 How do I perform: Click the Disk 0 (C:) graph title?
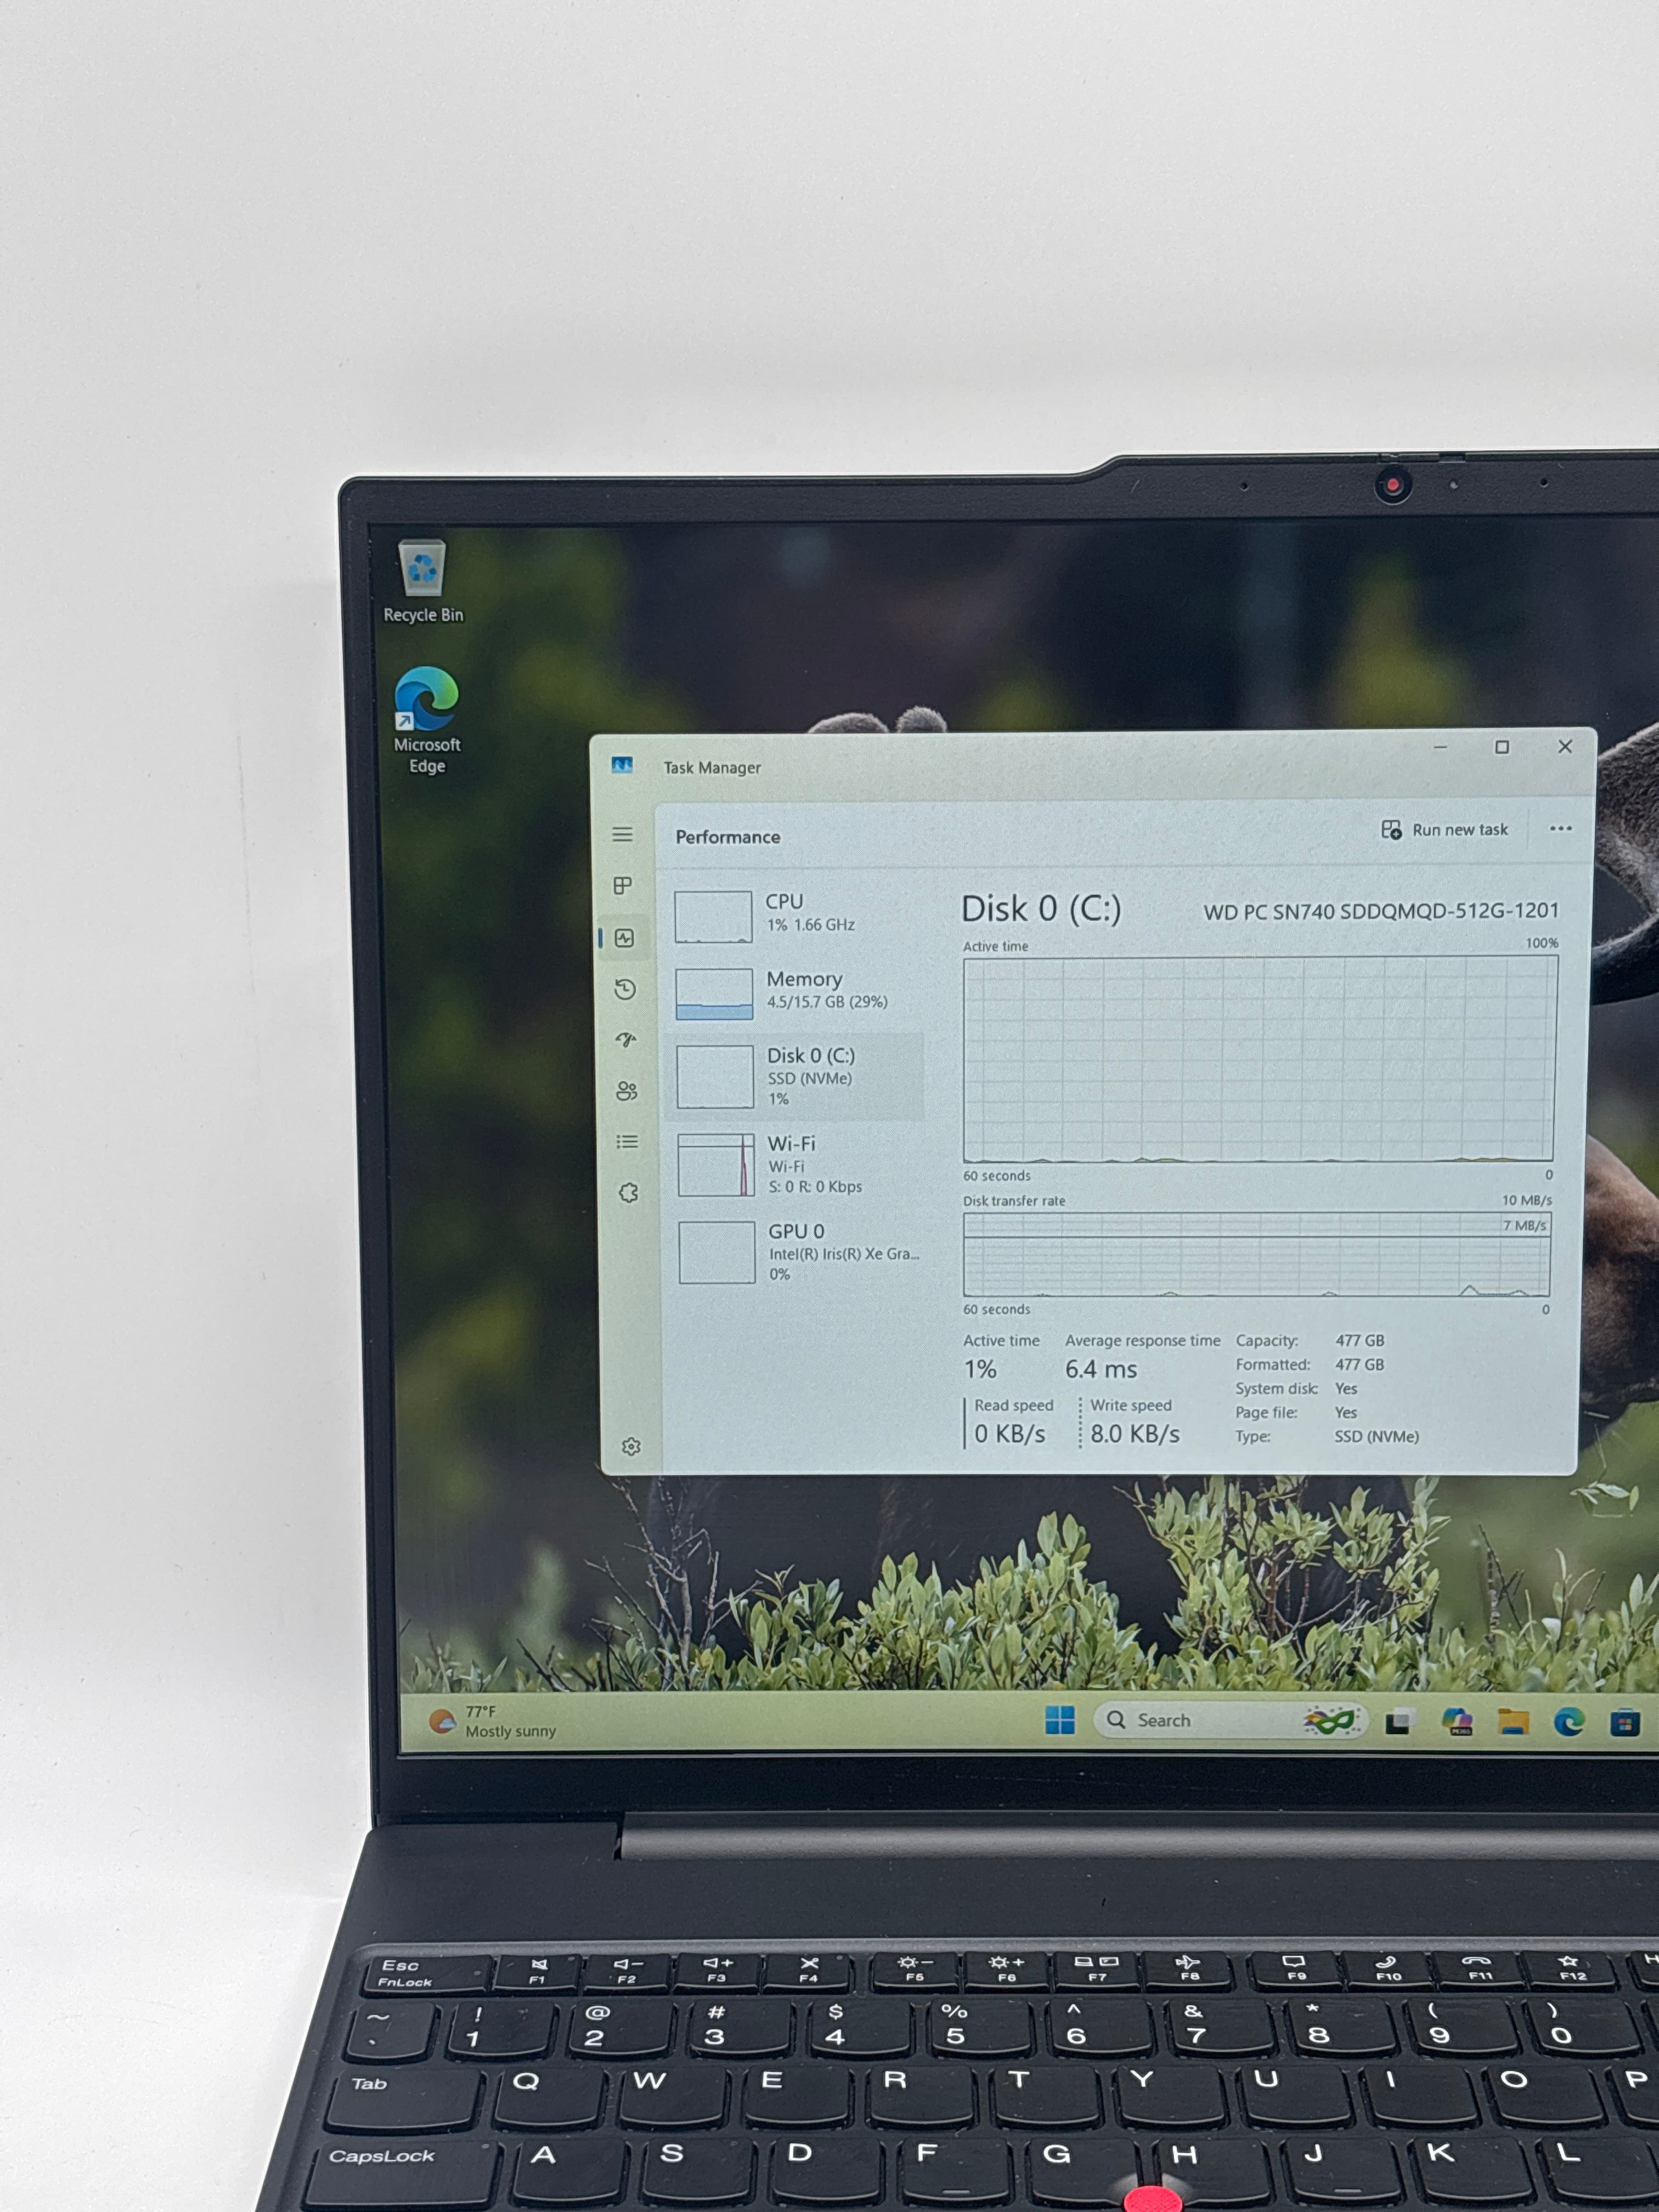tap(1041, 909)
